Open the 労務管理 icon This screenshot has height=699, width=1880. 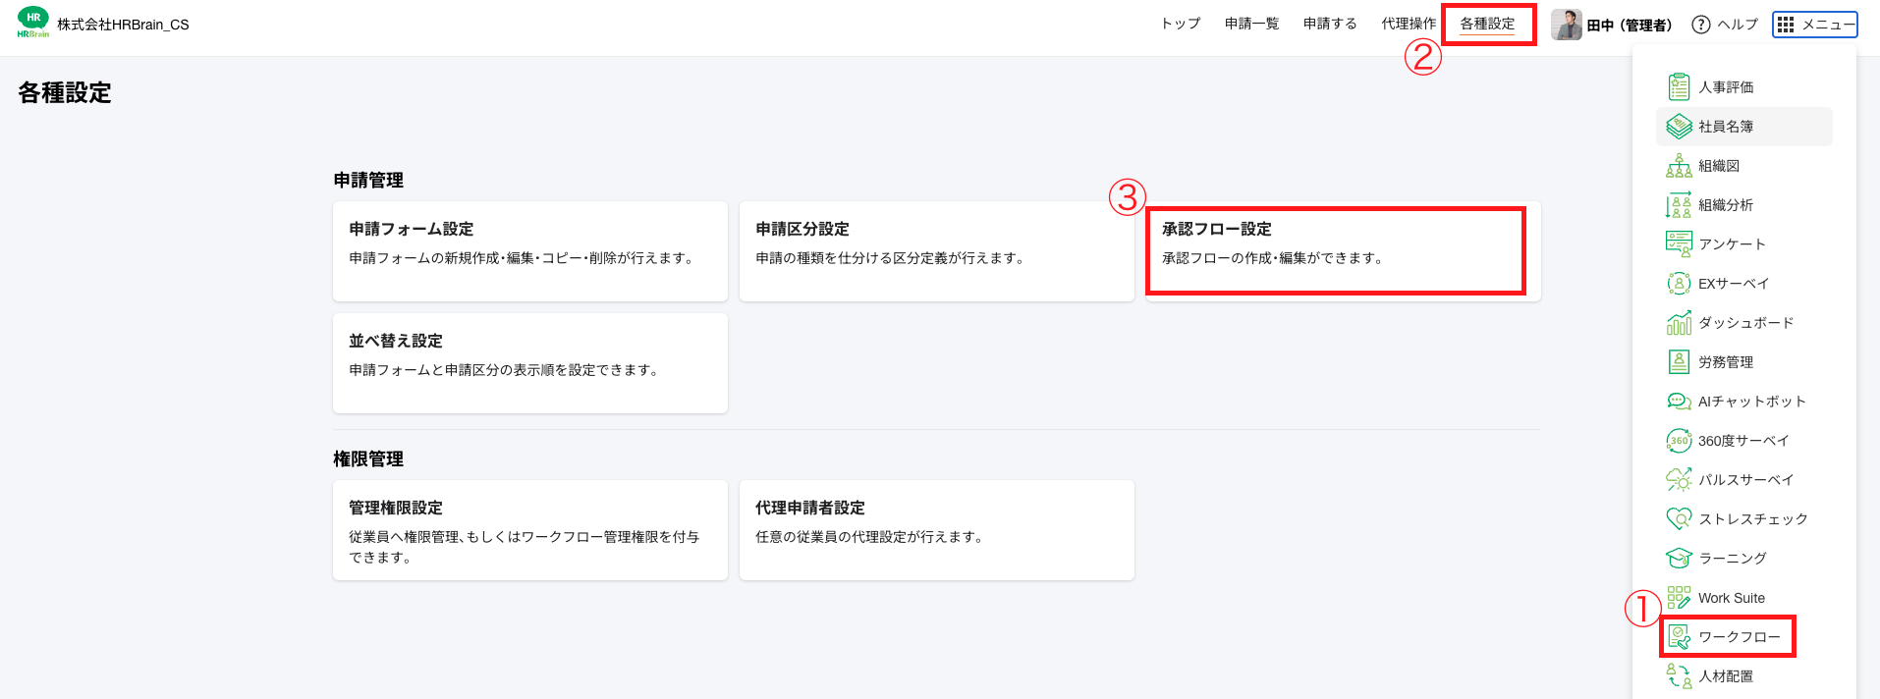1679,362
